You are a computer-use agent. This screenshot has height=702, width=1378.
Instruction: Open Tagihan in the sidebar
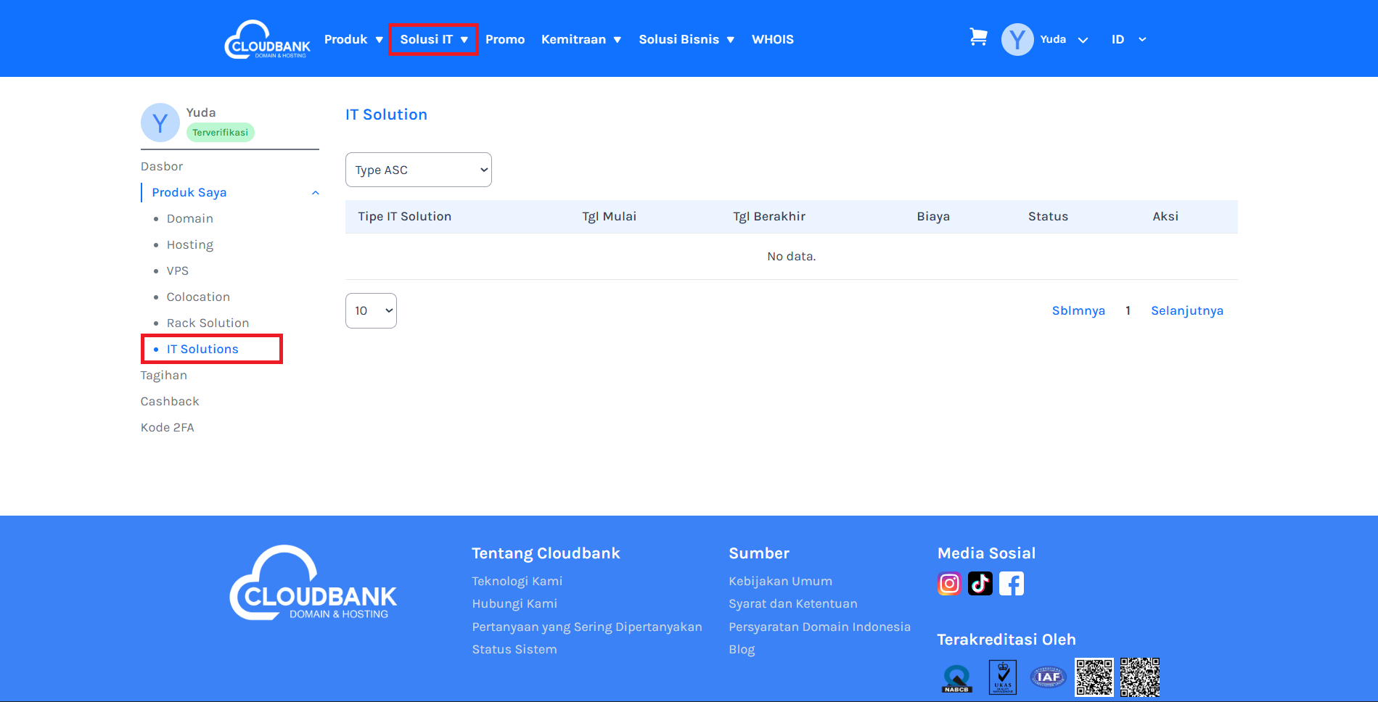tap(164, 376)
